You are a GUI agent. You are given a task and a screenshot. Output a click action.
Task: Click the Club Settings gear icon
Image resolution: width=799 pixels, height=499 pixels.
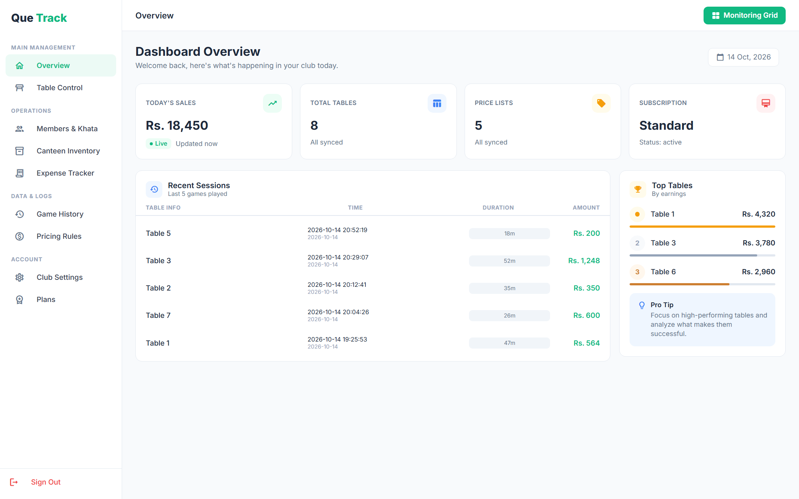point(20,277)
